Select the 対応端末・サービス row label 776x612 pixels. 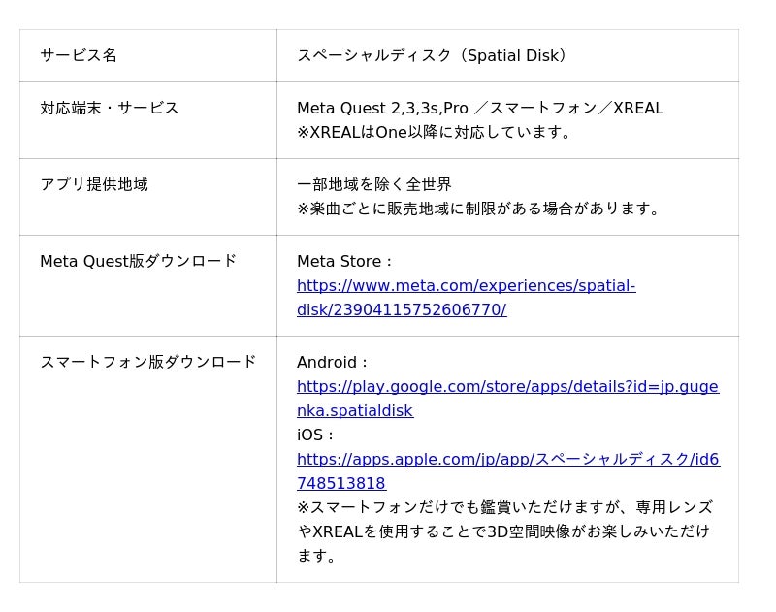tap(110, 109)
